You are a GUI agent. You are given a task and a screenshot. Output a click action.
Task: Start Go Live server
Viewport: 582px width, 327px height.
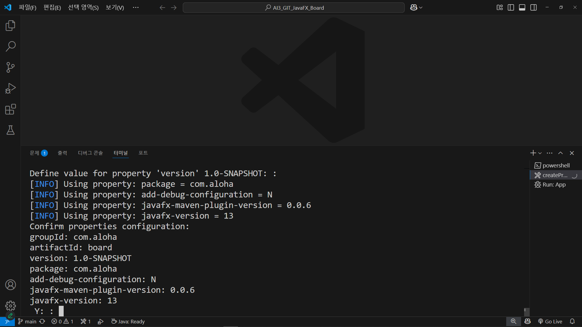click(x=550, y=322)
